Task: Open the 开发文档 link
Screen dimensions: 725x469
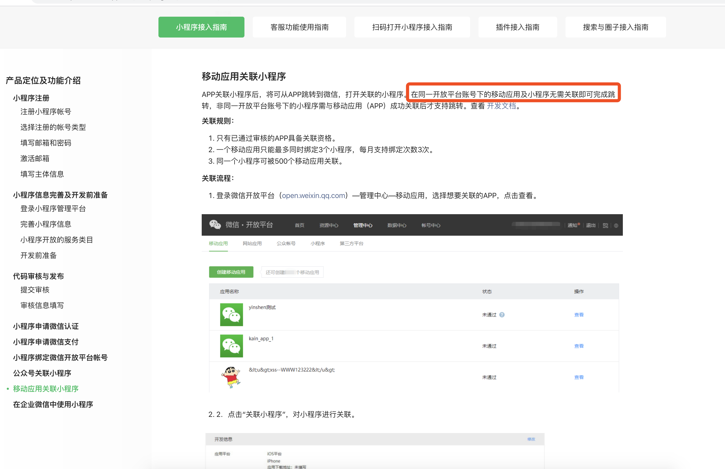Action: (501, 106)
